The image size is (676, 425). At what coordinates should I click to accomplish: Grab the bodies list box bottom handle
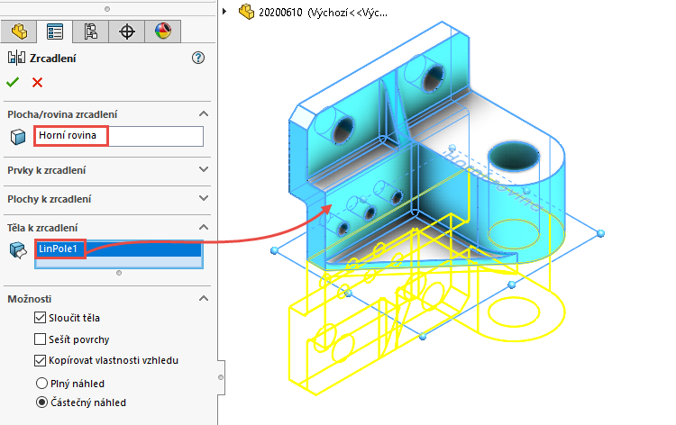(x=119, y=273)
